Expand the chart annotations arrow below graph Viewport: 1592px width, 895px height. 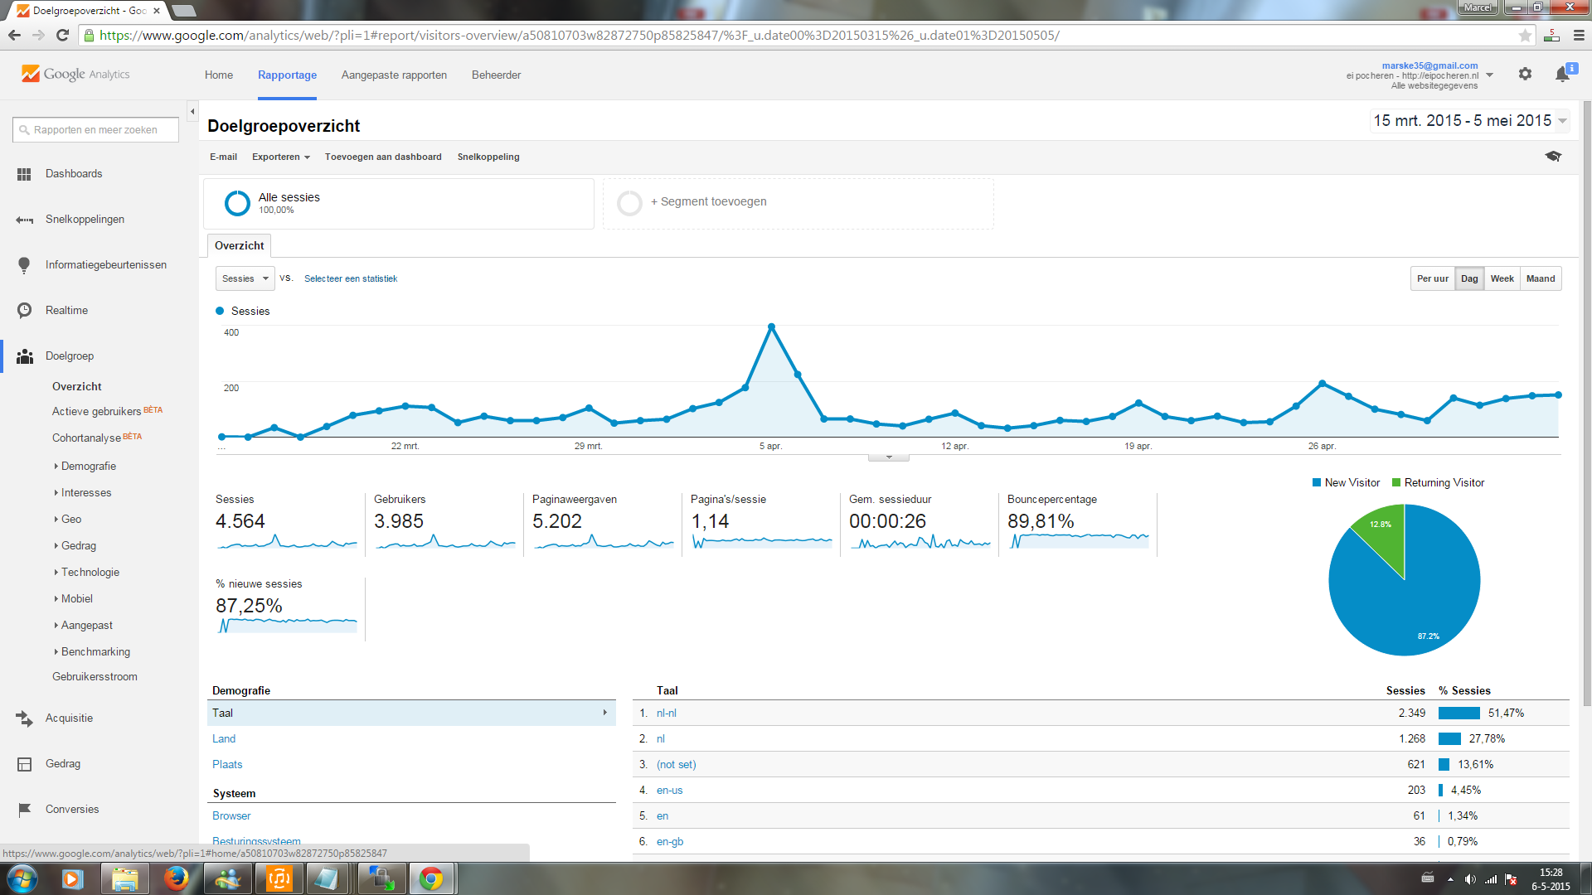click(x=889, y=457)
